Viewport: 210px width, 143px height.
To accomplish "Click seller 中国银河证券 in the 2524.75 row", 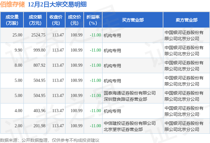I will [184, 36].
